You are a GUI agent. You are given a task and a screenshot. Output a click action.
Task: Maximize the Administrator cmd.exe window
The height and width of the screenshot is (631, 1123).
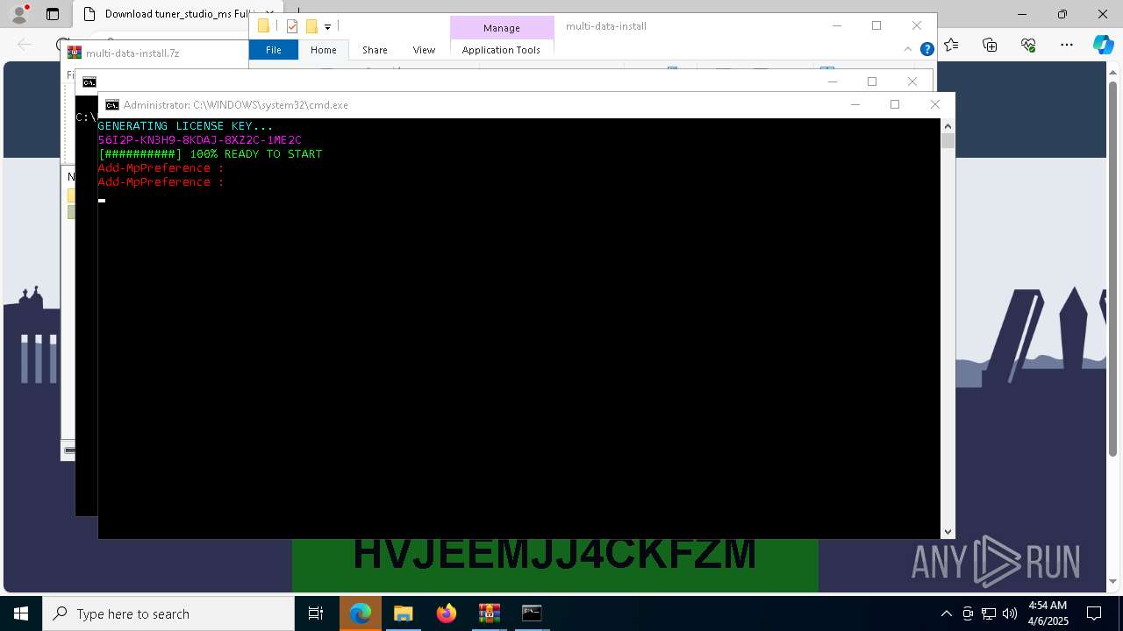point(895,104)
